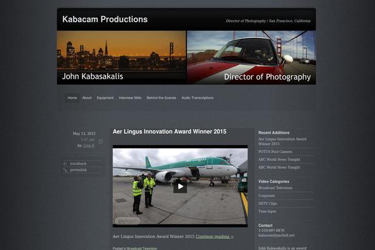Open the Home menu item
Image resolution: width=375 pixels, height=250 pixels.
[x=72, y=98]
